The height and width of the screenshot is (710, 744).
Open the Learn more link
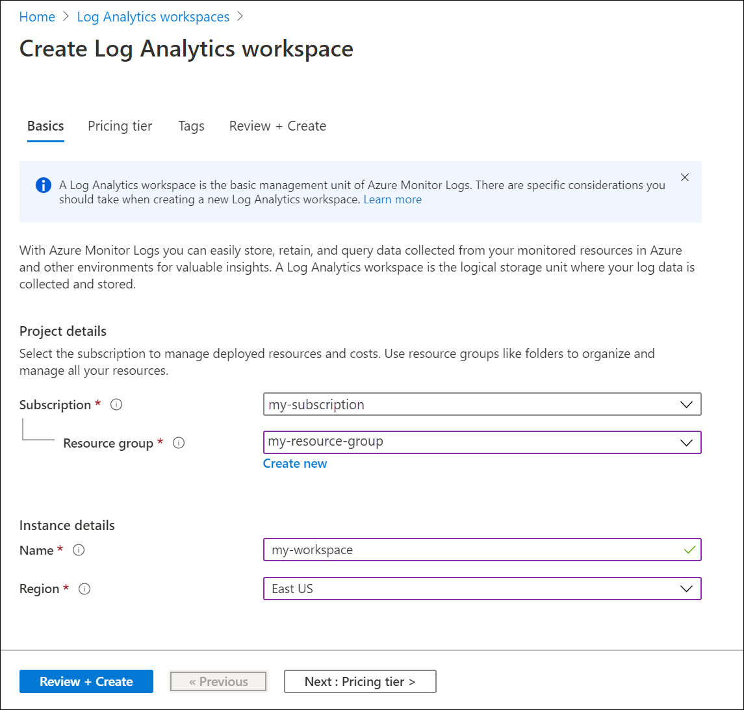(x=392, y=199)
